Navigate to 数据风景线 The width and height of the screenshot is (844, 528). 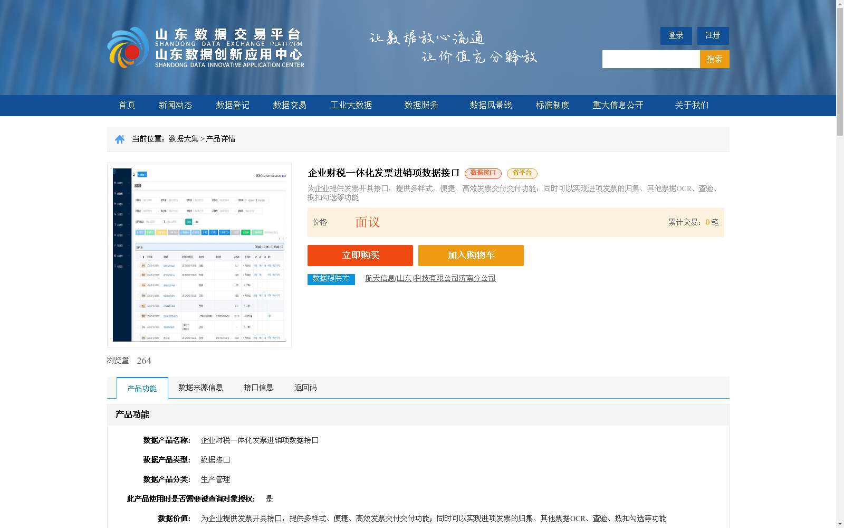point(491,105)
